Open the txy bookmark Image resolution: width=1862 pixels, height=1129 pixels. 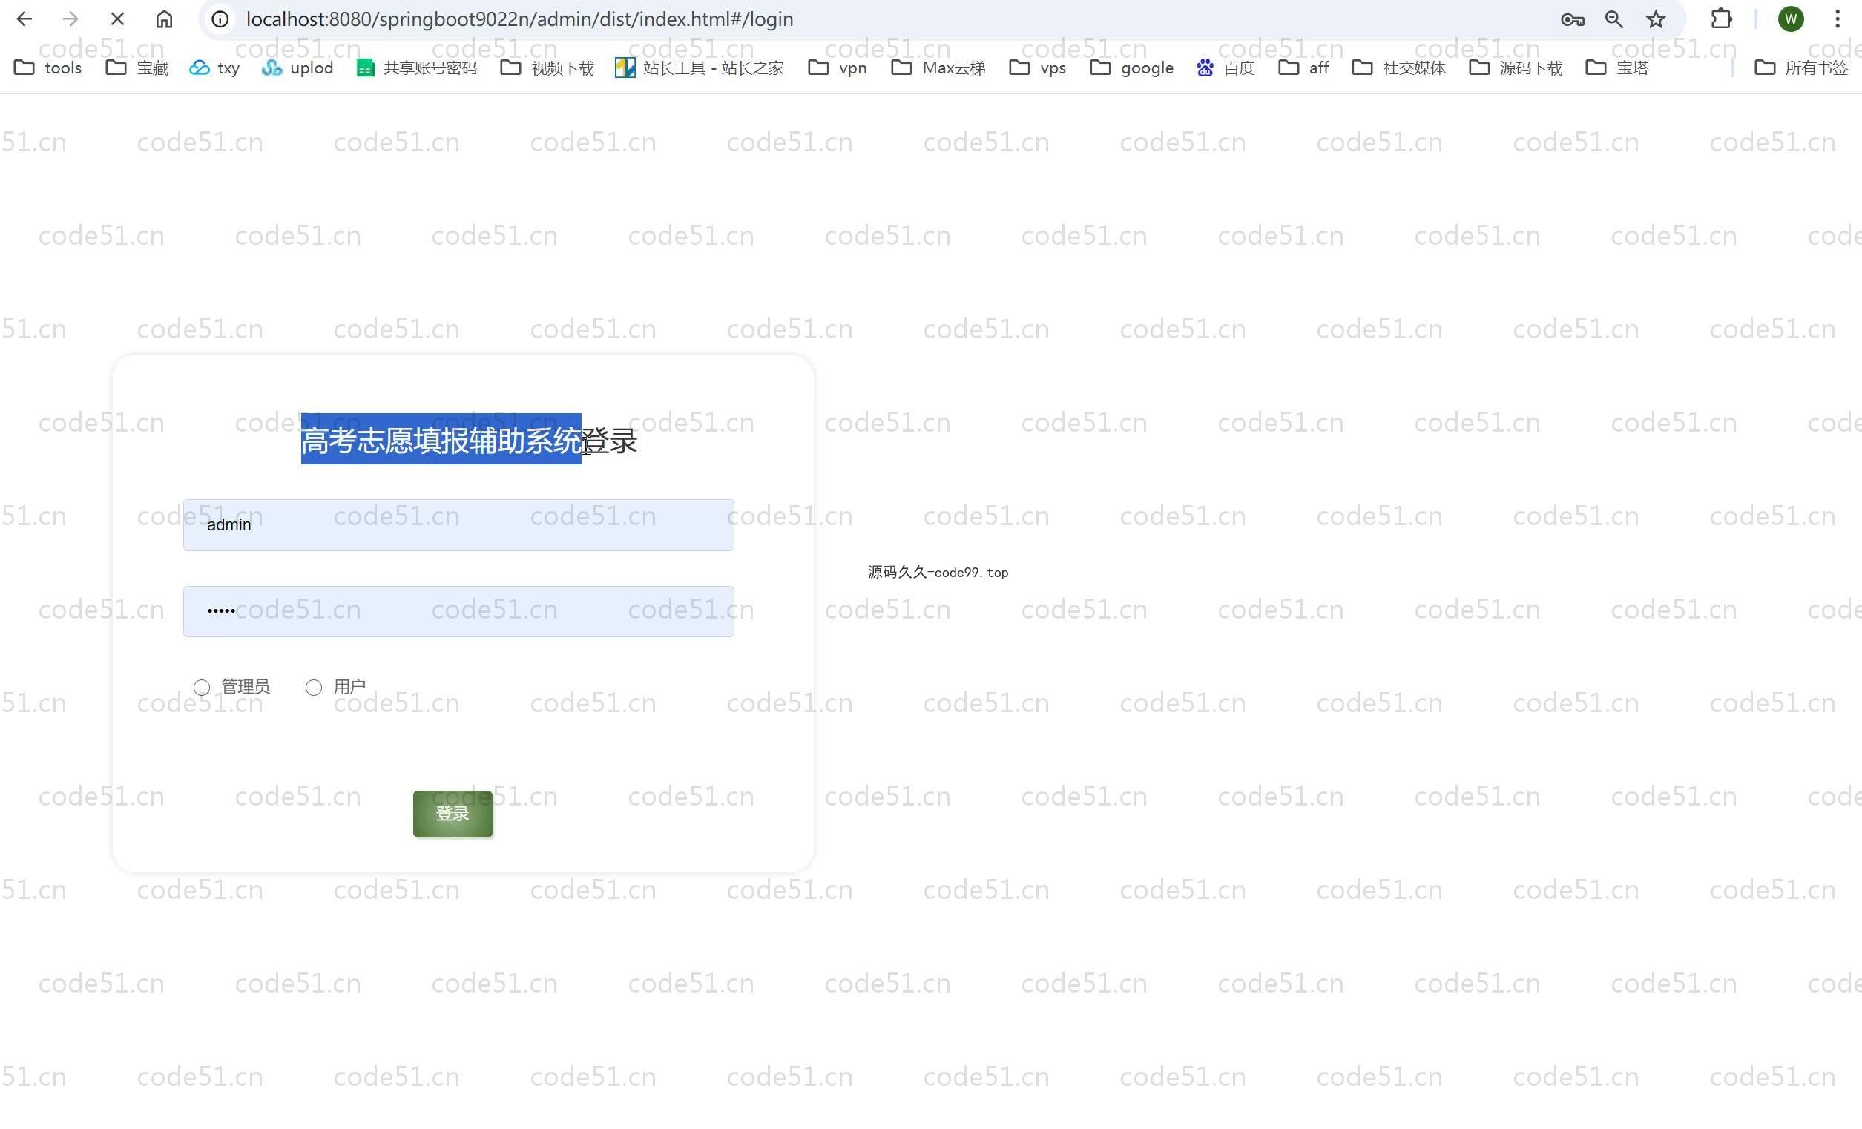pyautogui.click(x=214, y=68)
